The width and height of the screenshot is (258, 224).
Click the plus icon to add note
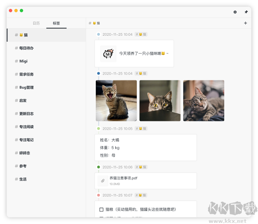tap(246, 23)
